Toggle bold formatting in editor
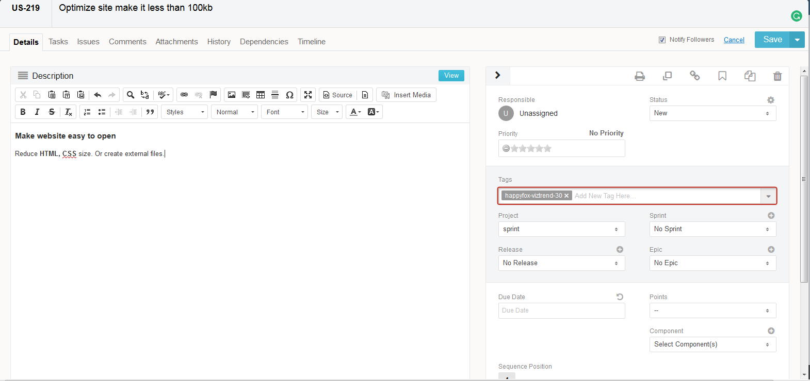Image resolution: width=810 pixels, height=381 pixels. (x=23, y=112)
